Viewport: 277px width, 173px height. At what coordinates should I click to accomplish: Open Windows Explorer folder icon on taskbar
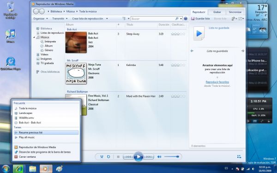coord(32,169)
